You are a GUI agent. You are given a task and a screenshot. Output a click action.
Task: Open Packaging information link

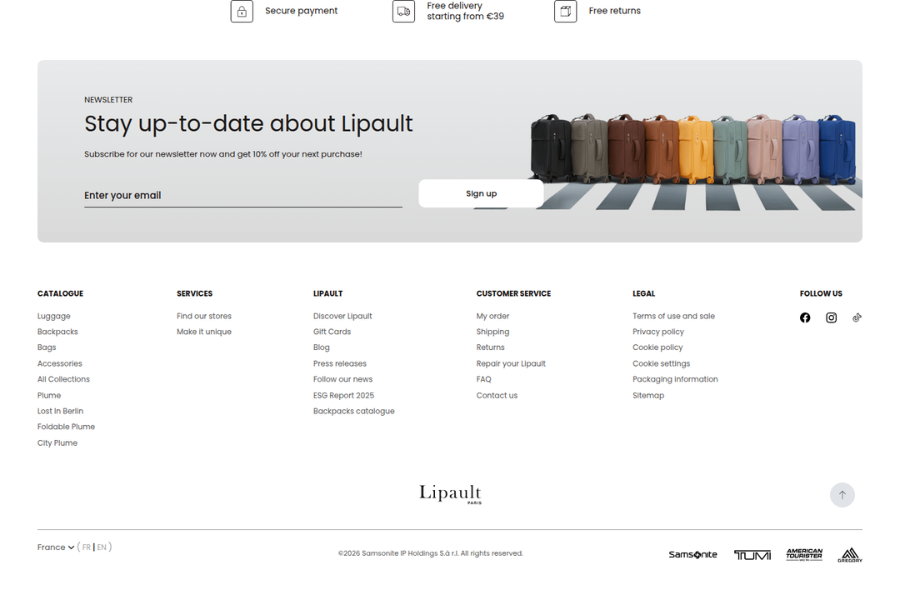[675, 379]
